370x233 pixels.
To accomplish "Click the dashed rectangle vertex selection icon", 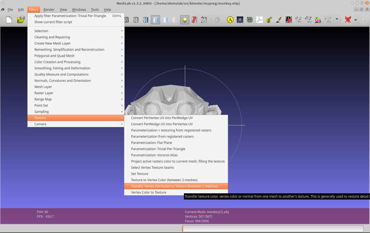I will (x=328, y=20).
